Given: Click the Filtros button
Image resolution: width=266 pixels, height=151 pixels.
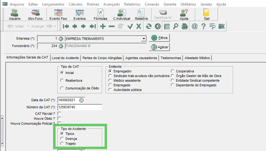Looking at the screenshot, I should coord(159,38).
